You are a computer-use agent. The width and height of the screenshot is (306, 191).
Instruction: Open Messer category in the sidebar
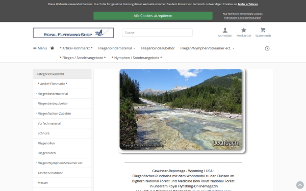62,183
